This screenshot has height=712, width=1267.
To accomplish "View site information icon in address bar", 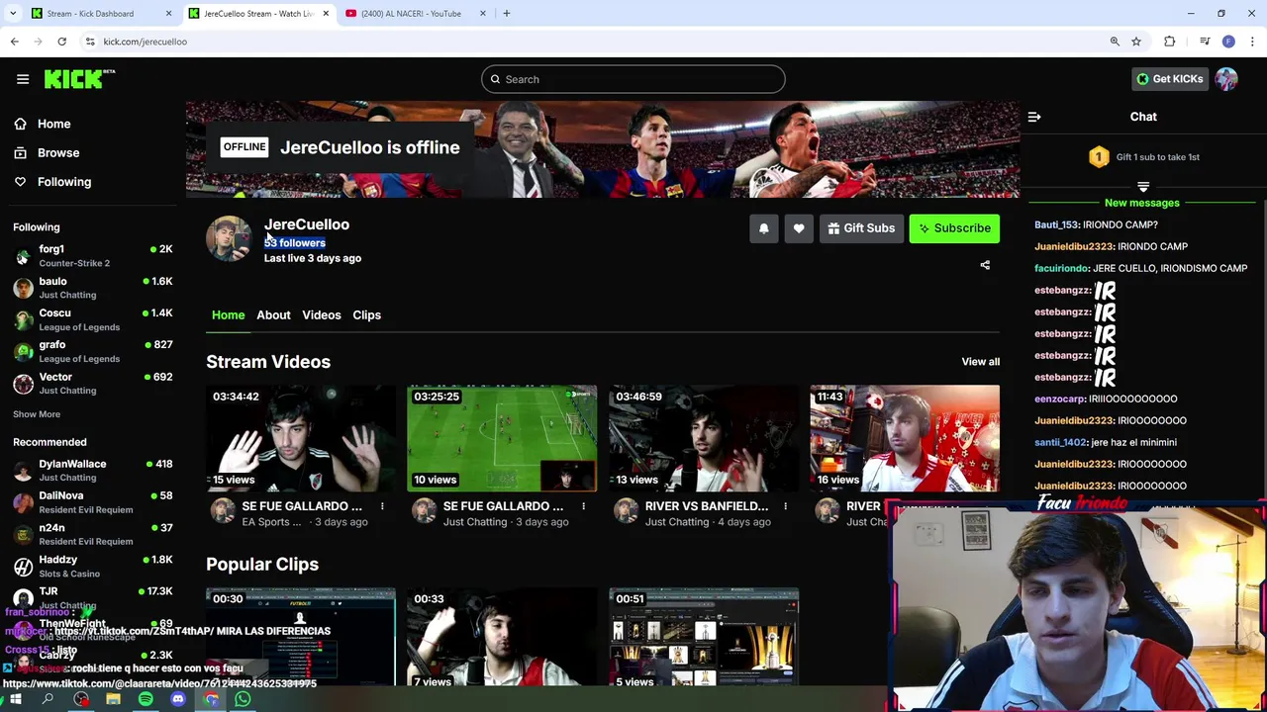I will point(90,42).
